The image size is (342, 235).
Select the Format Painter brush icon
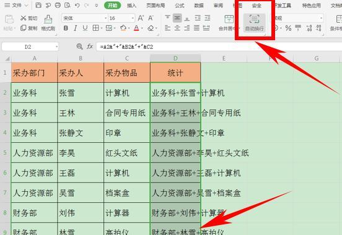48,19
